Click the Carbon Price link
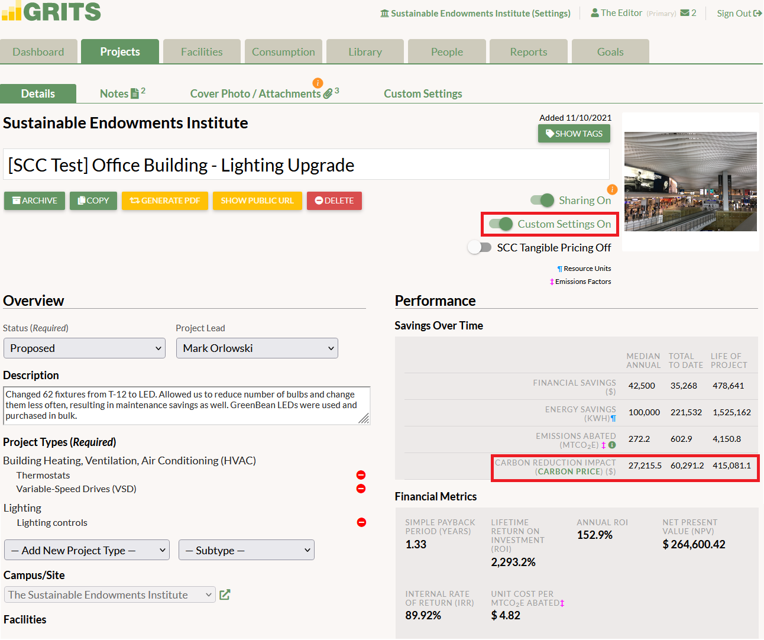764x640 pixels. [570, 471]
